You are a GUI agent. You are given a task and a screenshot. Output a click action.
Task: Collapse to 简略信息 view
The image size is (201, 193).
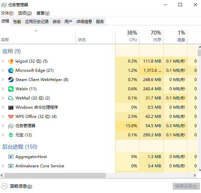[x=17, y=186]
